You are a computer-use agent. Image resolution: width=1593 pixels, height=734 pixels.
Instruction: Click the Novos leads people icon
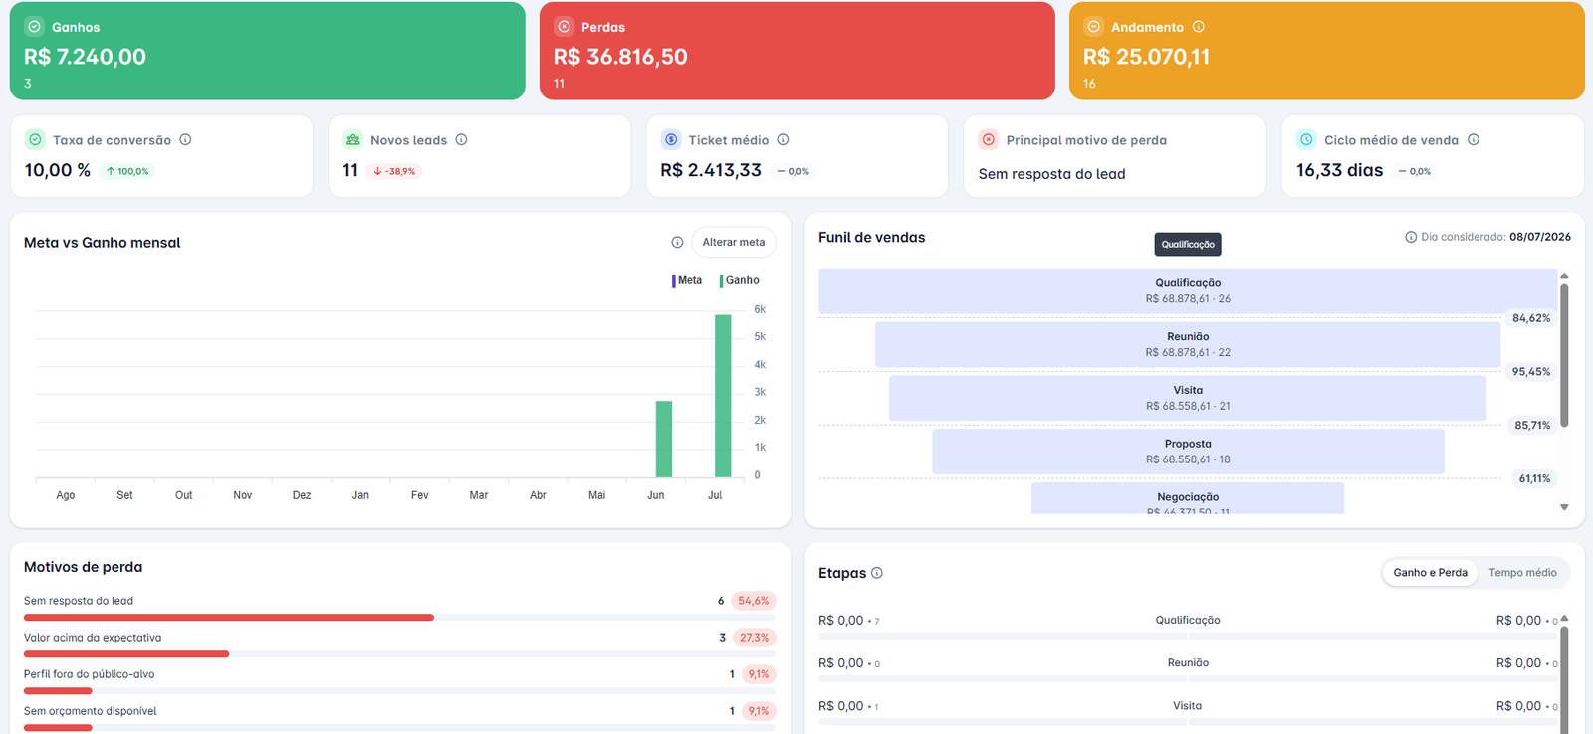pyautogui.click(x=352, y=140)
